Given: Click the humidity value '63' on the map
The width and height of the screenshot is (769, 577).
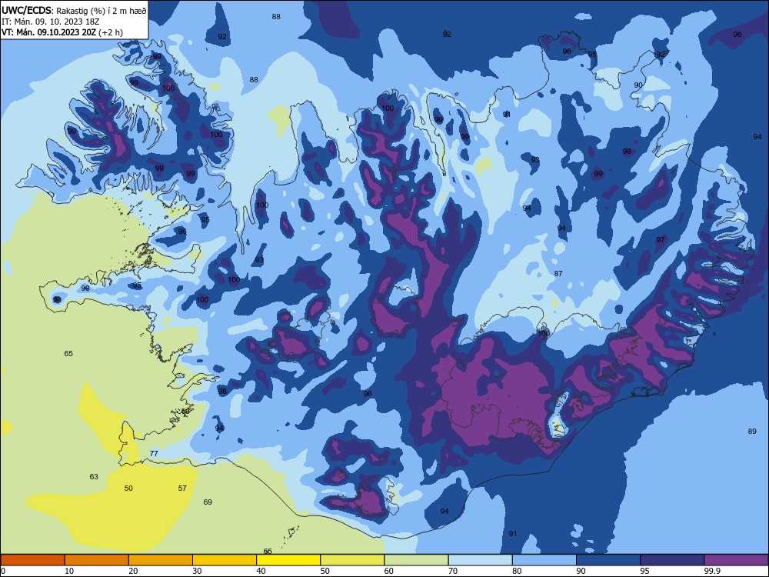Looking at the screenshot, I should tap(94, 476).
